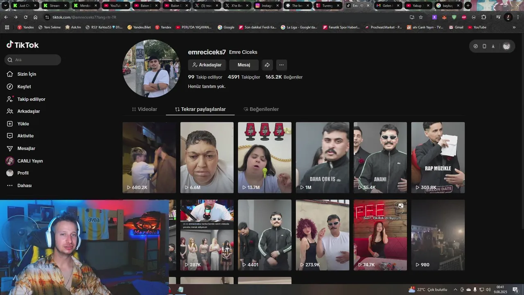The height and width of the screenshot is (295, 524).
Task: Focus the Ara search field
Action: pyautogui.click(x=33, y=60)
